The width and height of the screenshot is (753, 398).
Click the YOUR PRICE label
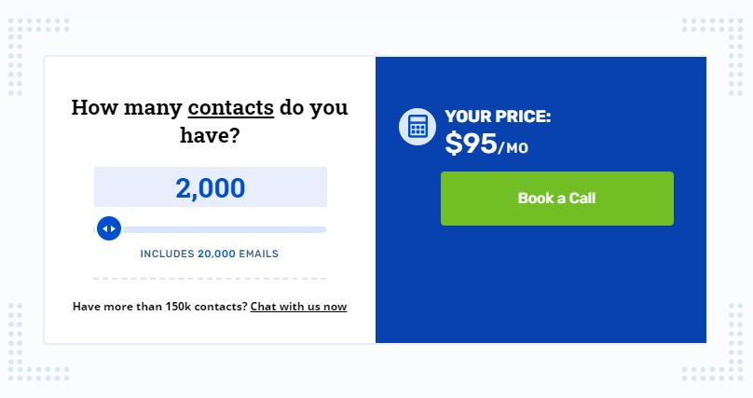498,117
